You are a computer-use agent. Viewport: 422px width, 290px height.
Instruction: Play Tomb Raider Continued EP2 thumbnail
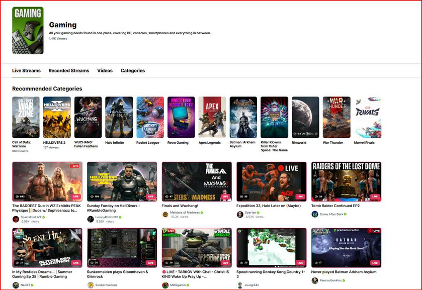click(347, 181)
